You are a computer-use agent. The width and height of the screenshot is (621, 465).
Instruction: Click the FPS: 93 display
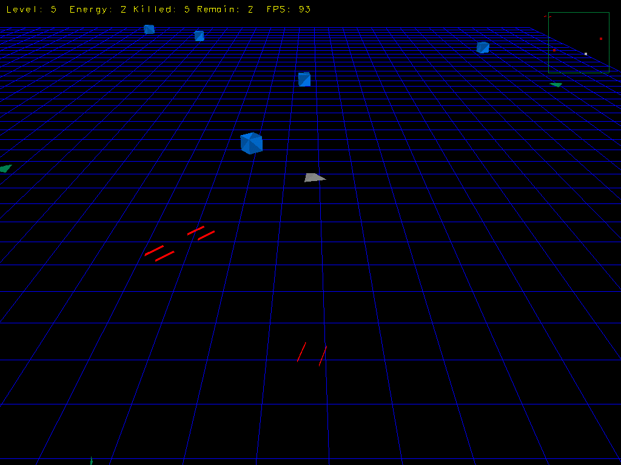click(x=289, y=10)
